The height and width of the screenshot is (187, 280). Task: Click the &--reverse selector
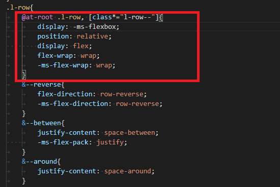41,85
